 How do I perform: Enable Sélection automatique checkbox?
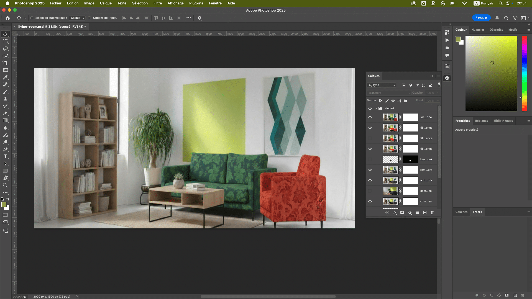coord(32,18)
